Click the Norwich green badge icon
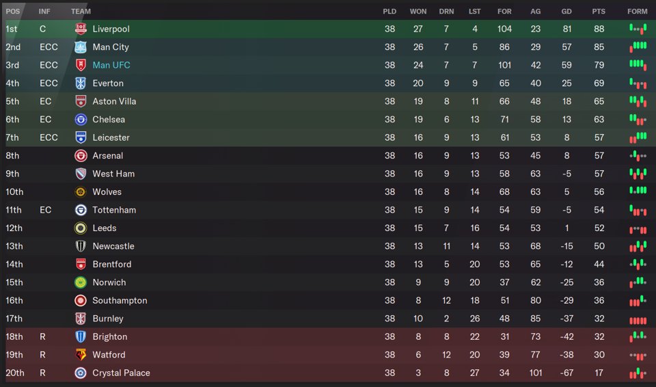Viewport: 656px width, 387px height. pos(81,282)
